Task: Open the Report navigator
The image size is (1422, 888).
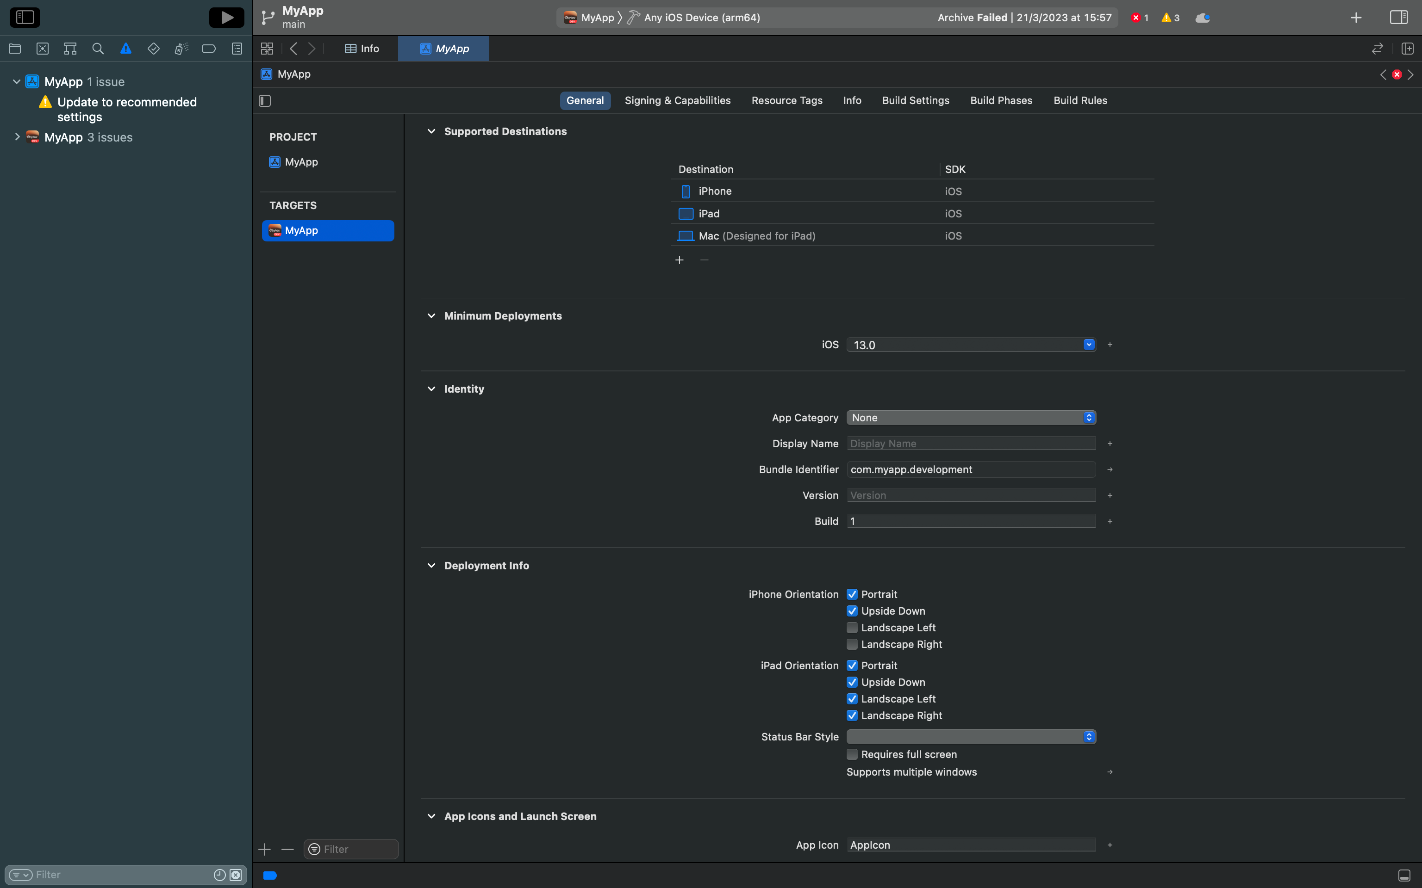Action: click(x=237, y=49)
